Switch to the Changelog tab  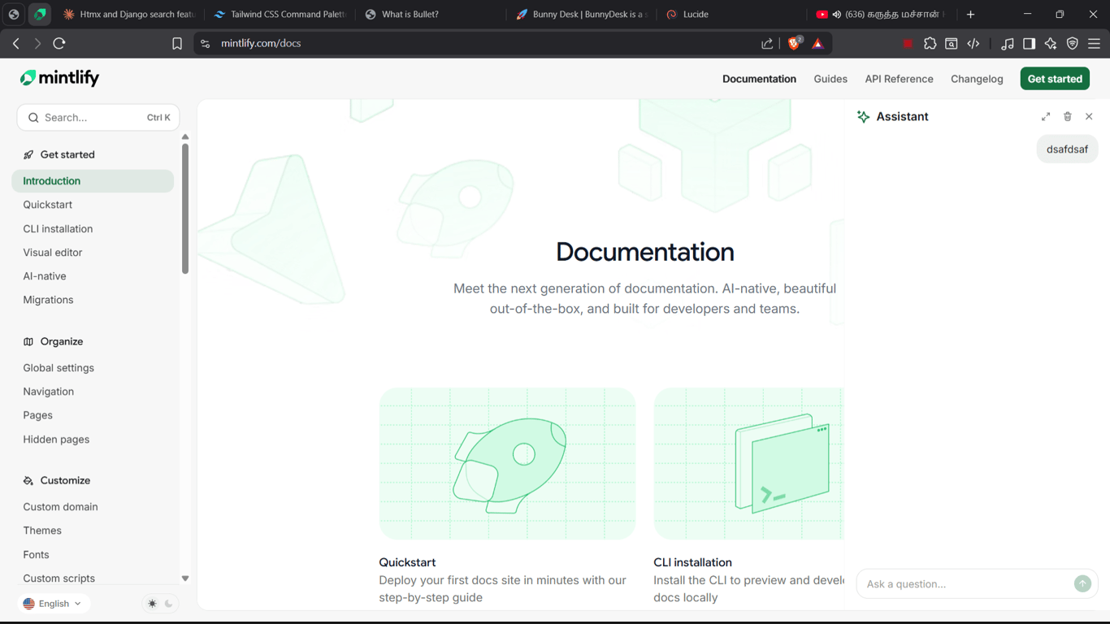977,79
